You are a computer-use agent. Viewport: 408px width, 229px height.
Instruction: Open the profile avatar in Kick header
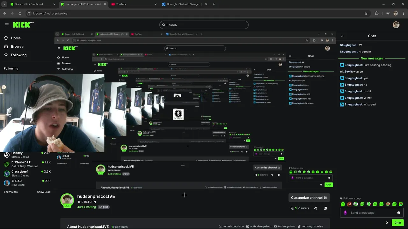396,25
